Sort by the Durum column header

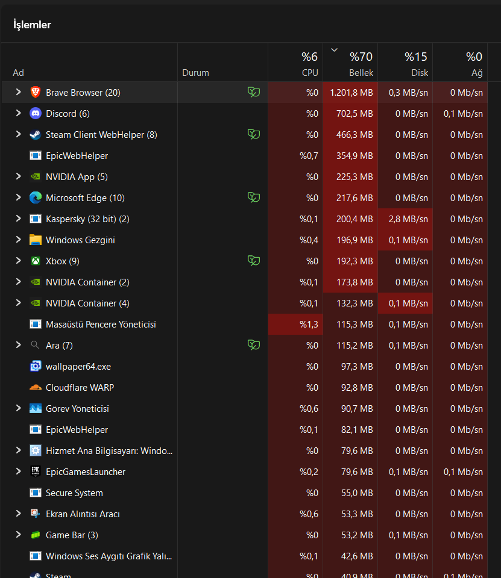point(222,62)
